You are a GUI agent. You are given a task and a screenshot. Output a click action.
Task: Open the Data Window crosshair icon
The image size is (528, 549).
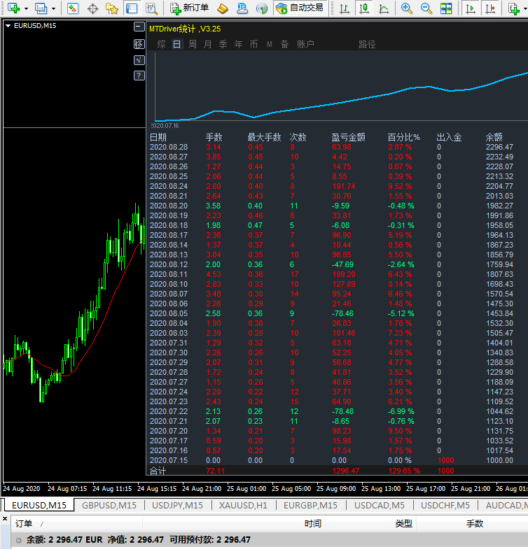(x=92, y=8)
